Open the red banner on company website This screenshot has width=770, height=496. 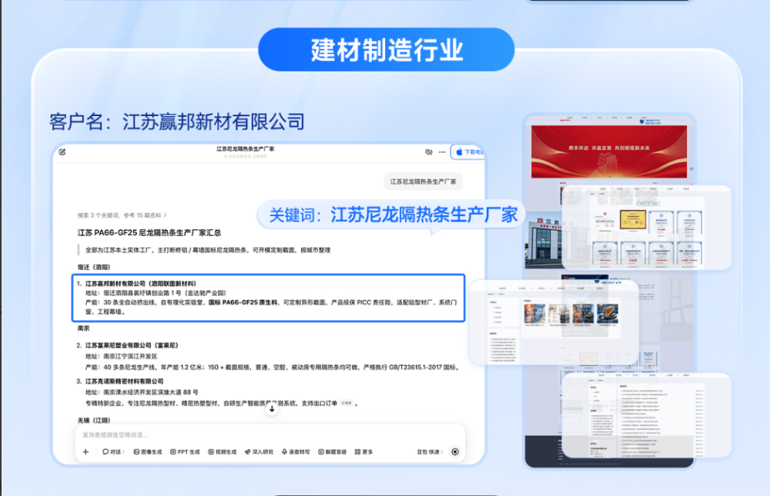point(609,151)
